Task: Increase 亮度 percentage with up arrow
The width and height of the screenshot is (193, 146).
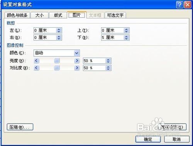Action: [x=108, y=60]
